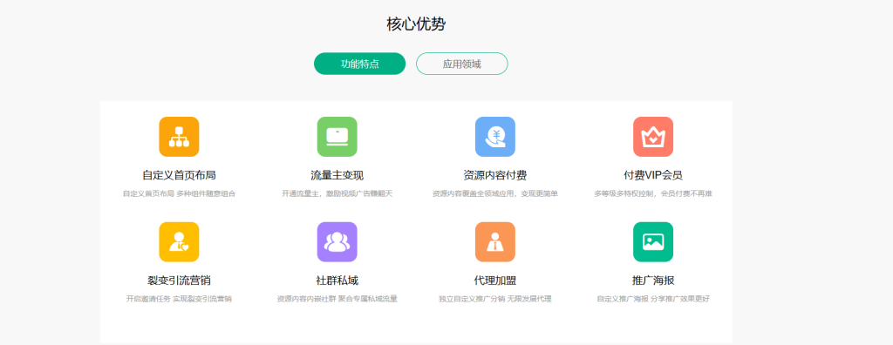Viewport: 893px width, 345px height.
Task: Click description 开启邀请任务 实现裂变引流营销
Action: [x=179, y=299]
